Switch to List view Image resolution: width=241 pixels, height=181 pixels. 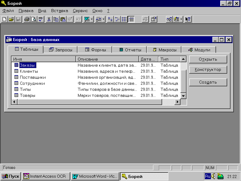click(124, 19)
